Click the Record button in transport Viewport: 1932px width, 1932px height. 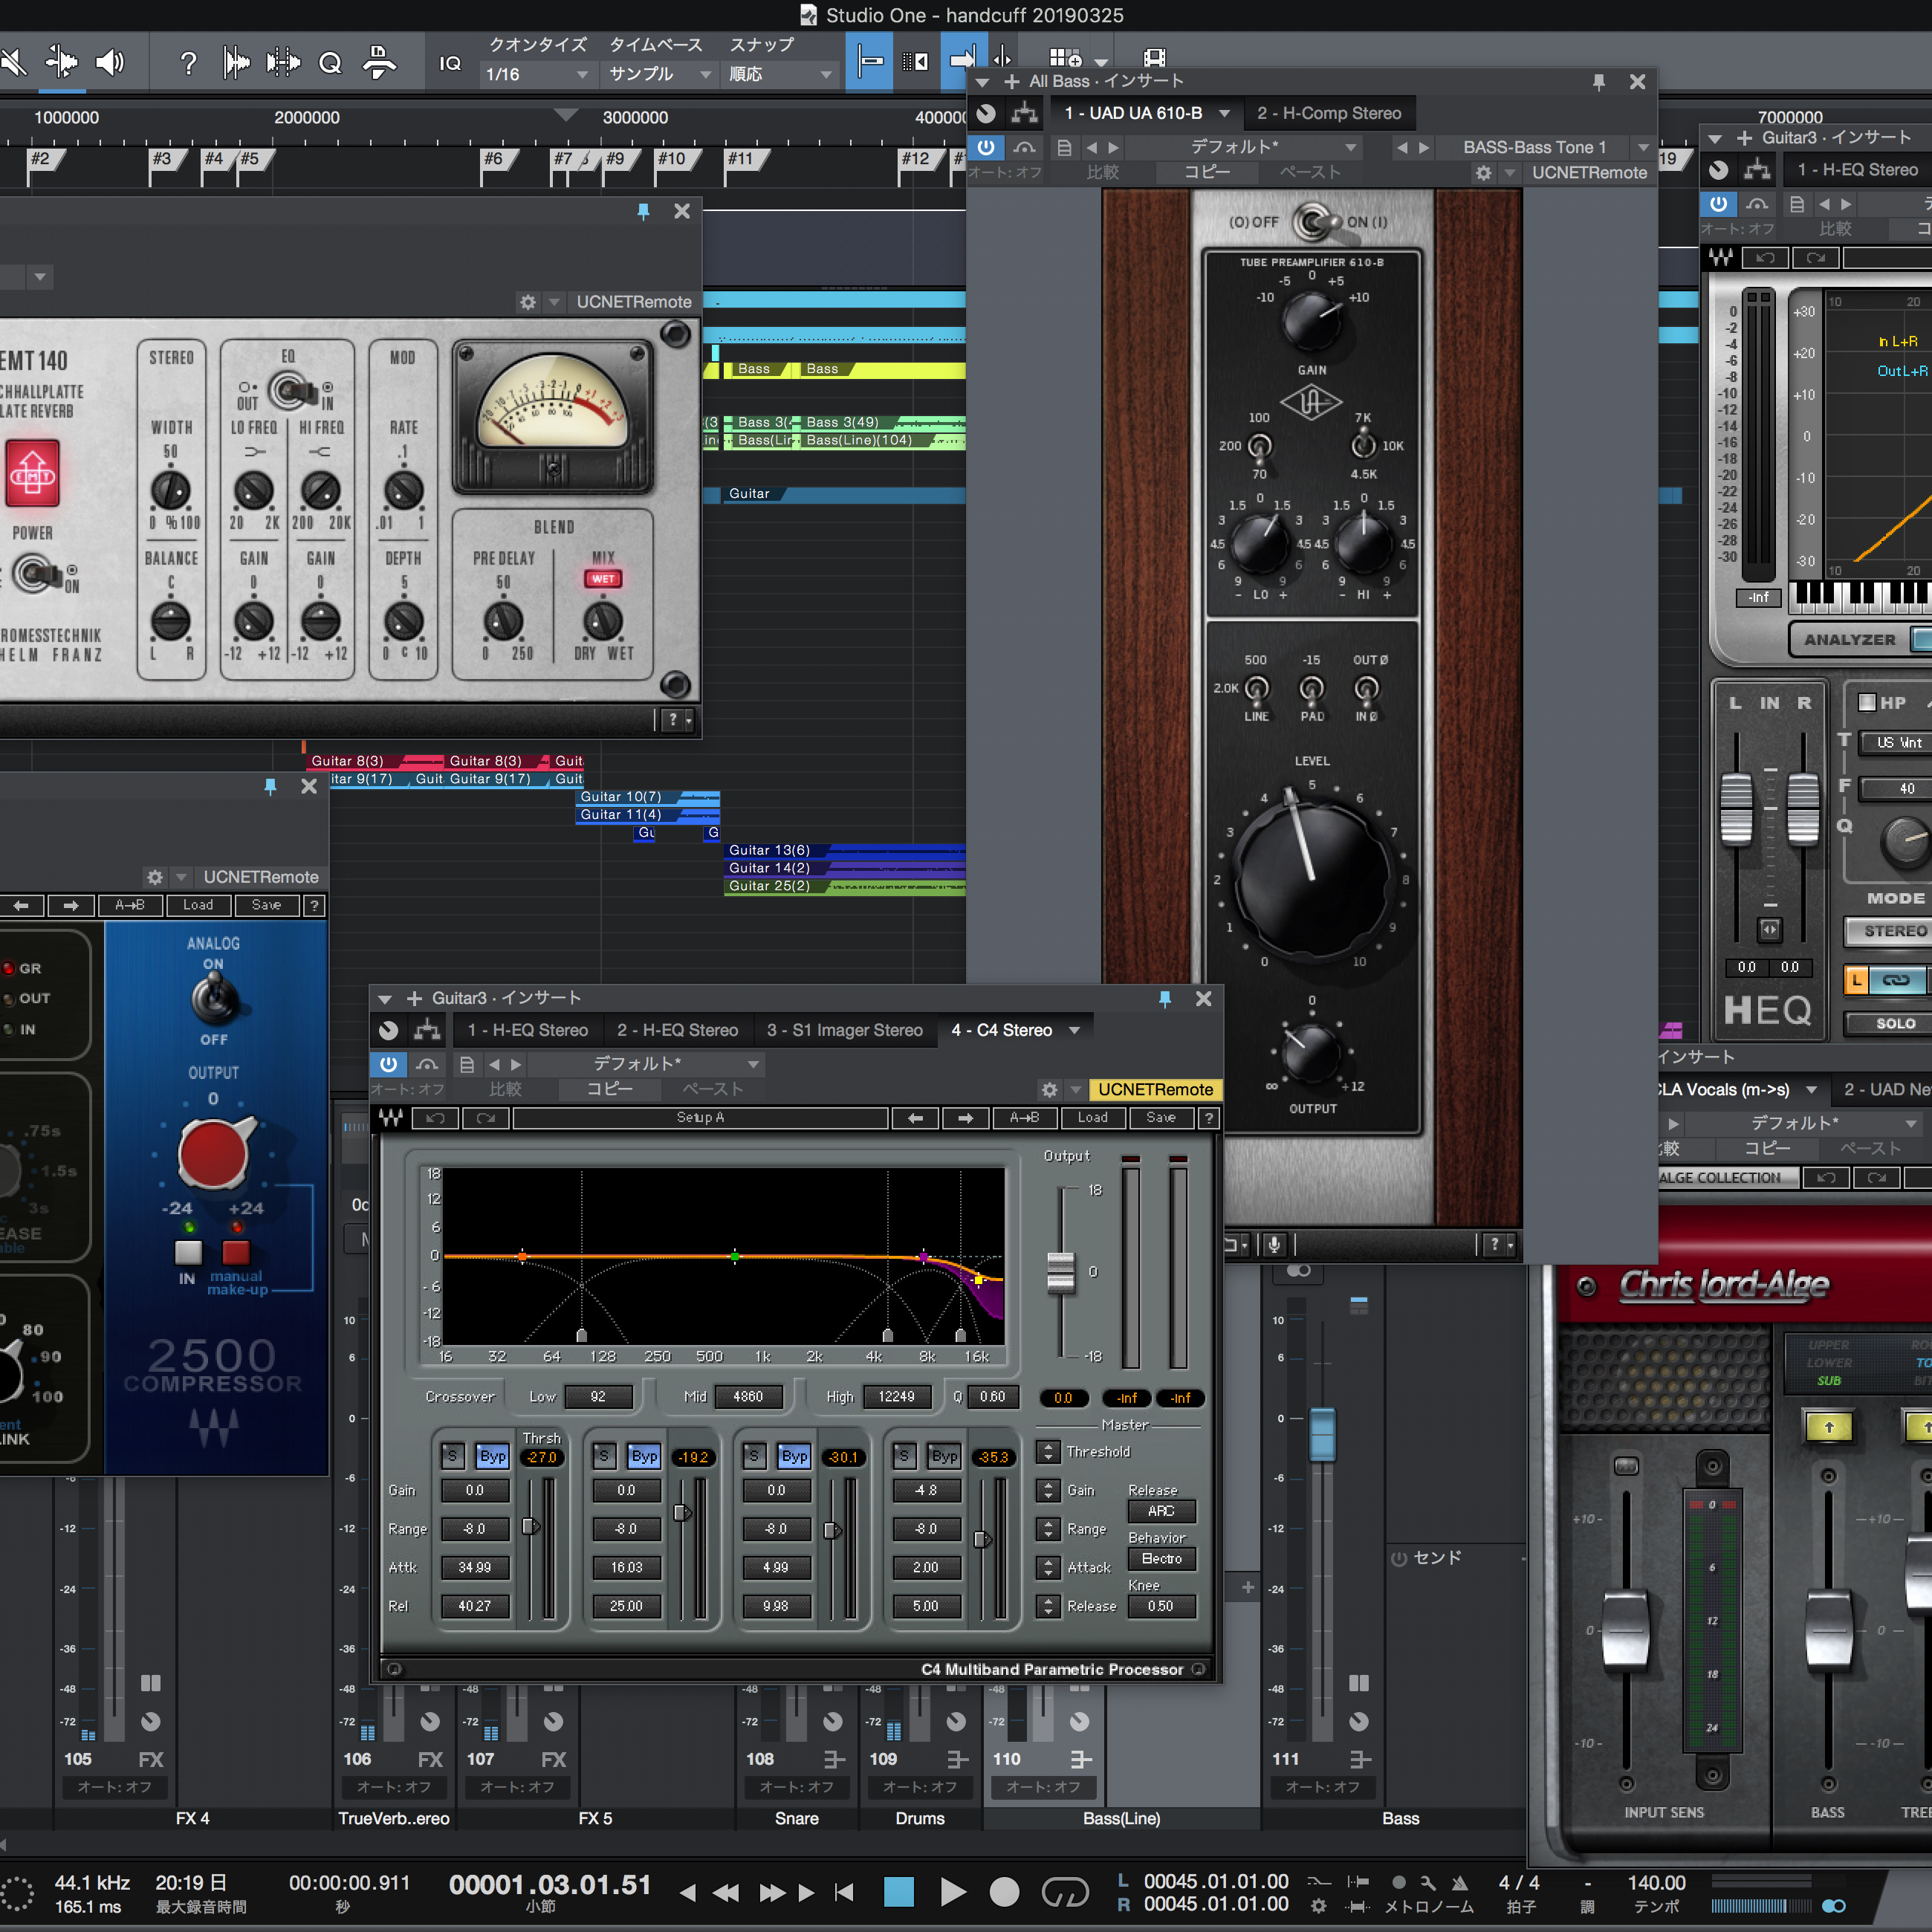(x=1004, y=1892)
